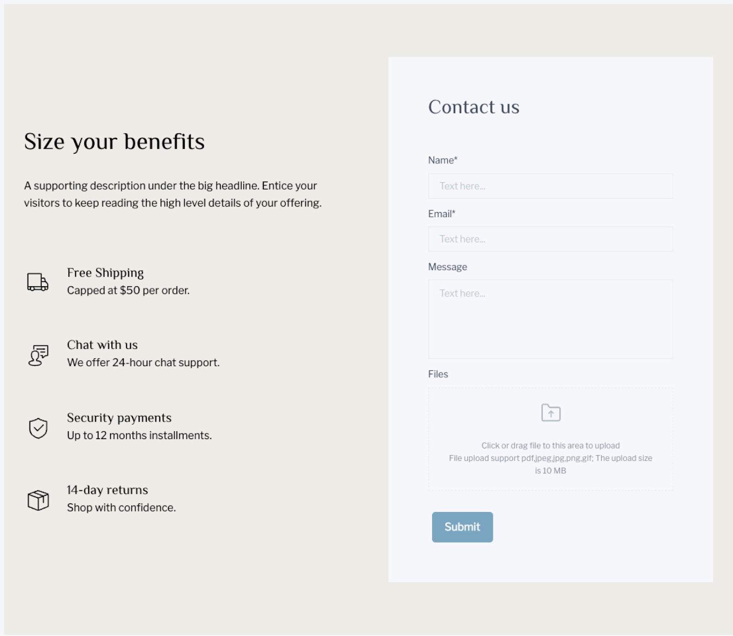Screen dimensions: 733x636
Task: Select the "Size your benefits" headline
Action: 115,141
